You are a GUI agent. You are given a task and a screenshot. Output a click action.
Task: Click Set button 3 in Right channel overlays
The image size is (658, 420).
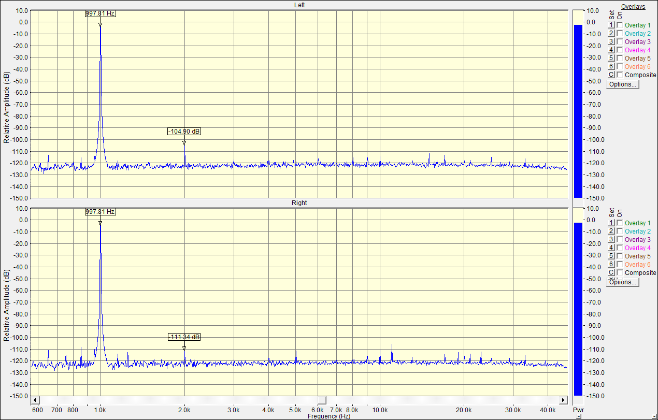tap(611, 239)
